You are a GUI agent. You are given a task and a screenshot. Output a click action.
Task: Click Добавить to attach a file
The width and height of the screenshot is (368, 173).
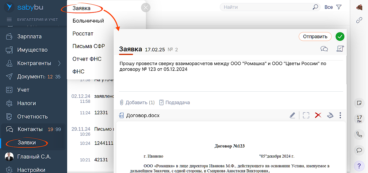137,102
